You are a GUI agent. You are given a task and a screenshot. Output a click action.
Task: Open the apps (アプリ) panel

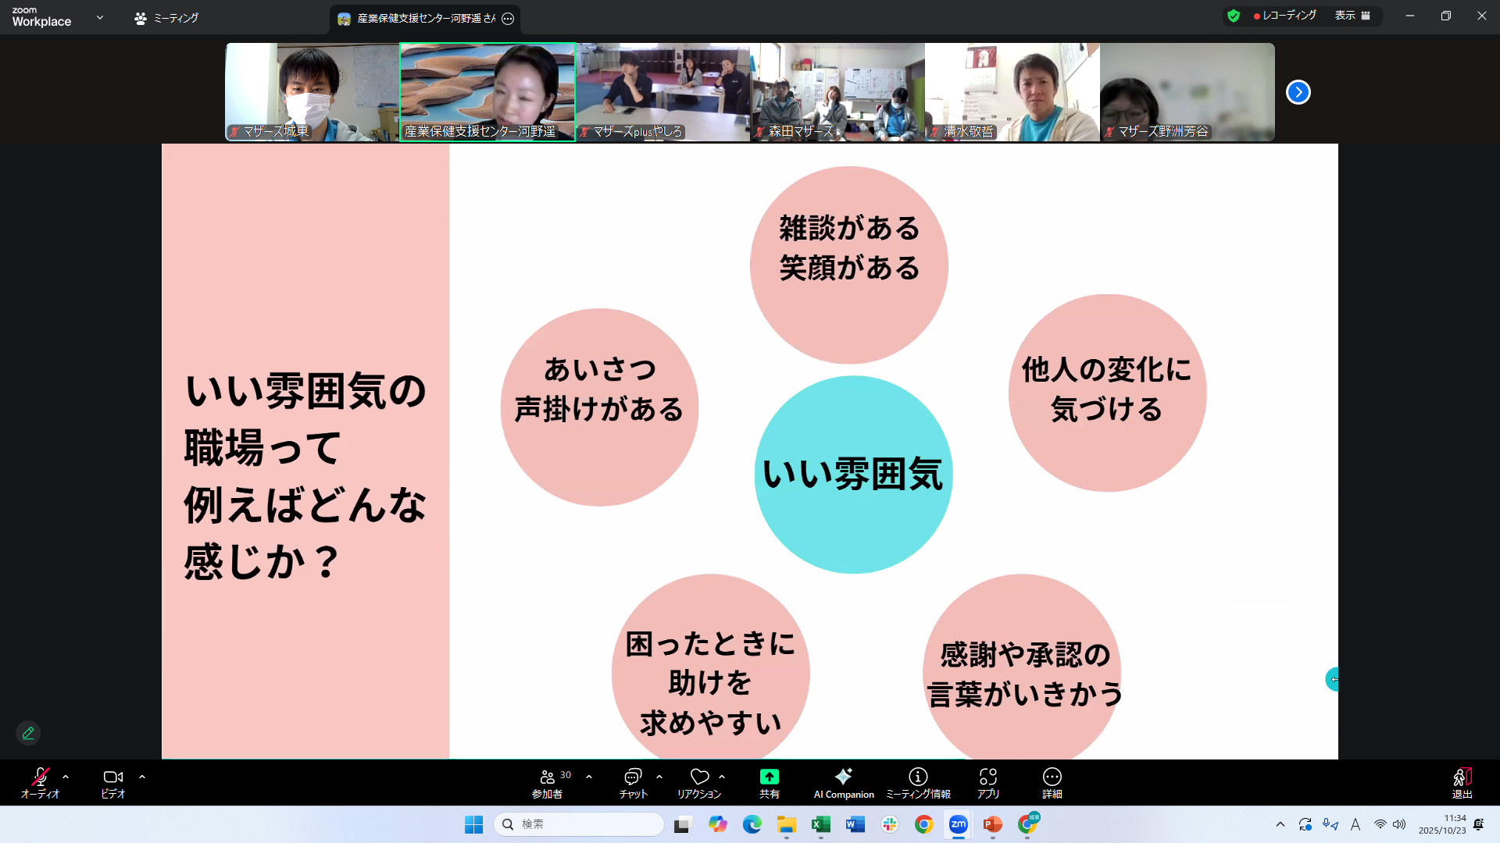pos(987,782)
